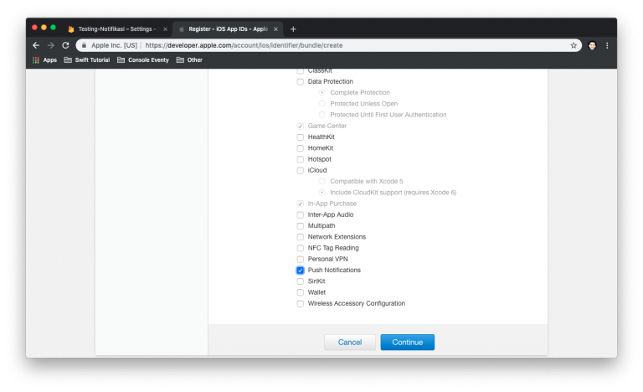The height and width of the screenshot is (392, 643).
Task: Close the Testing-Notifikasi Settings tab
Action: click(x=164, y=28)
